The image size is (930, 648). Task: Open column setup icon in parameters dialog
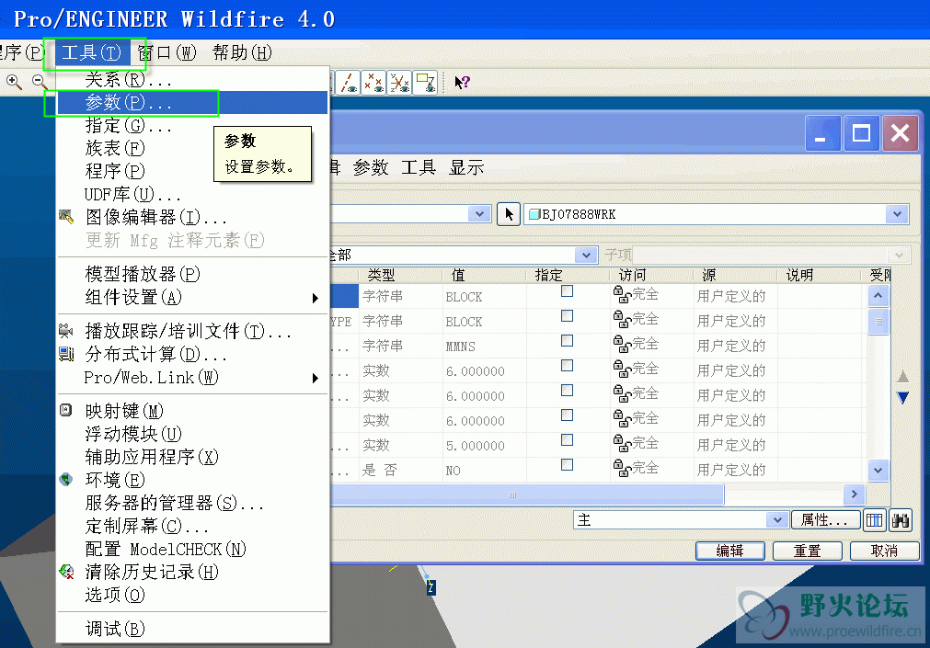point(874,520)
